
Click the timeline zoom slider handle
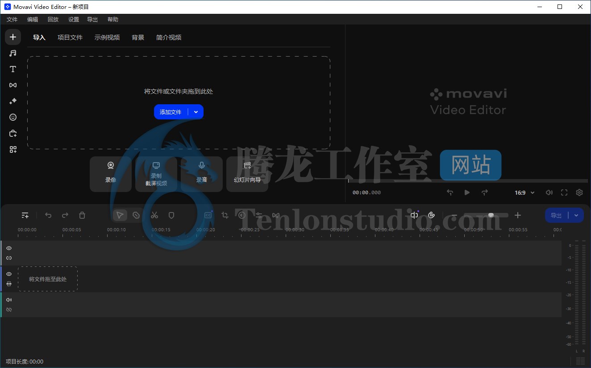click(491, 215)
